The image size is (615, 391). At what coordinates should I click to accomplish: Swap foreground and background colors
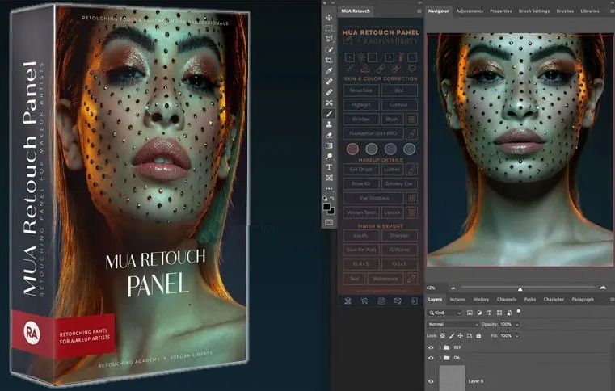pos(332,199)
